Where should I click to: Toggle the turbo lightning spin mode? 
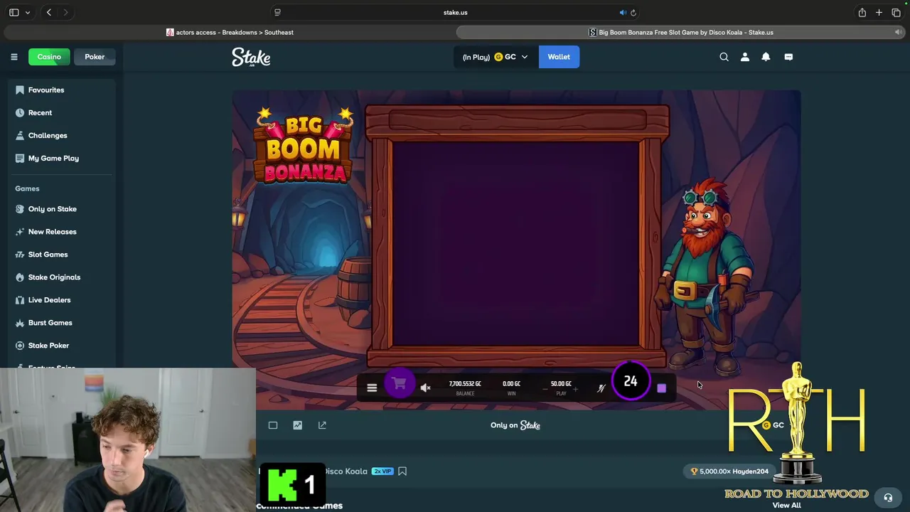tap(601, 388)
